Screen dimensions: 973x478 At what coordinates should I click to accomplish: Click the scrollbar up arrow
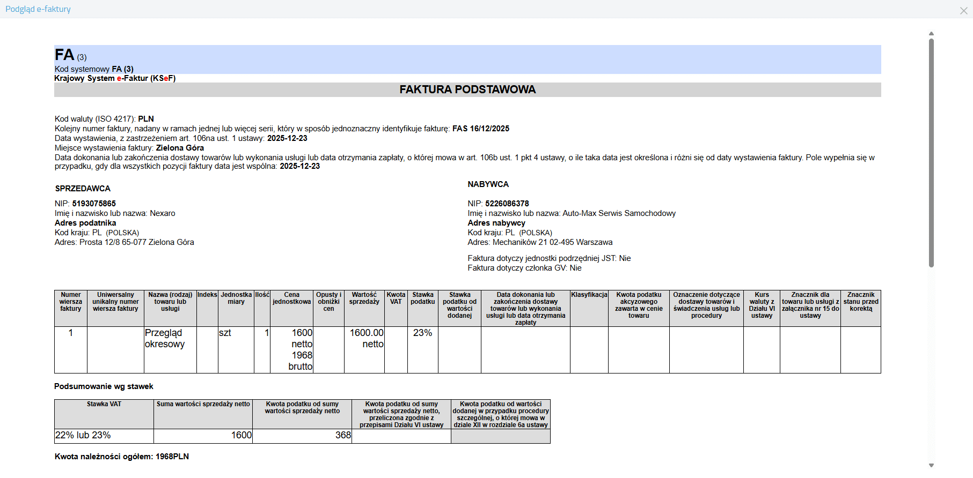[931, 34]
